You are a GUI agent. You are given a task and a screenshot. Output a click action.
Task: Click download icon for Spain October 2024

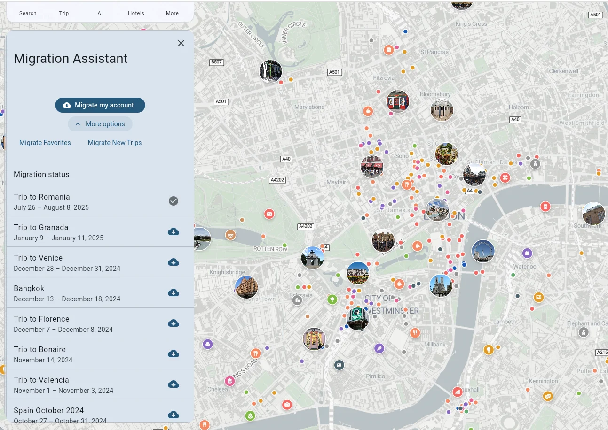point(174,415)
